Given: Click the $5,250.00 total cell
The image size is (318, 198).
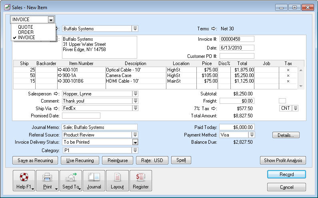Looking at the screenshot, I should tap(242, 75).
